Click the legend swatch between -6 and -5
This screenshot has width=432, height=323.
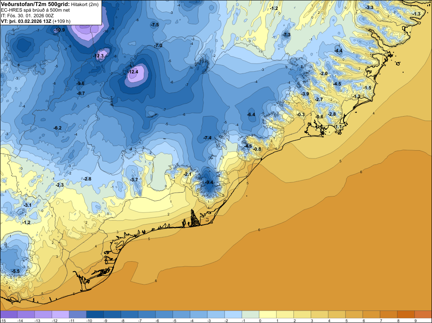tap(164, 314)
